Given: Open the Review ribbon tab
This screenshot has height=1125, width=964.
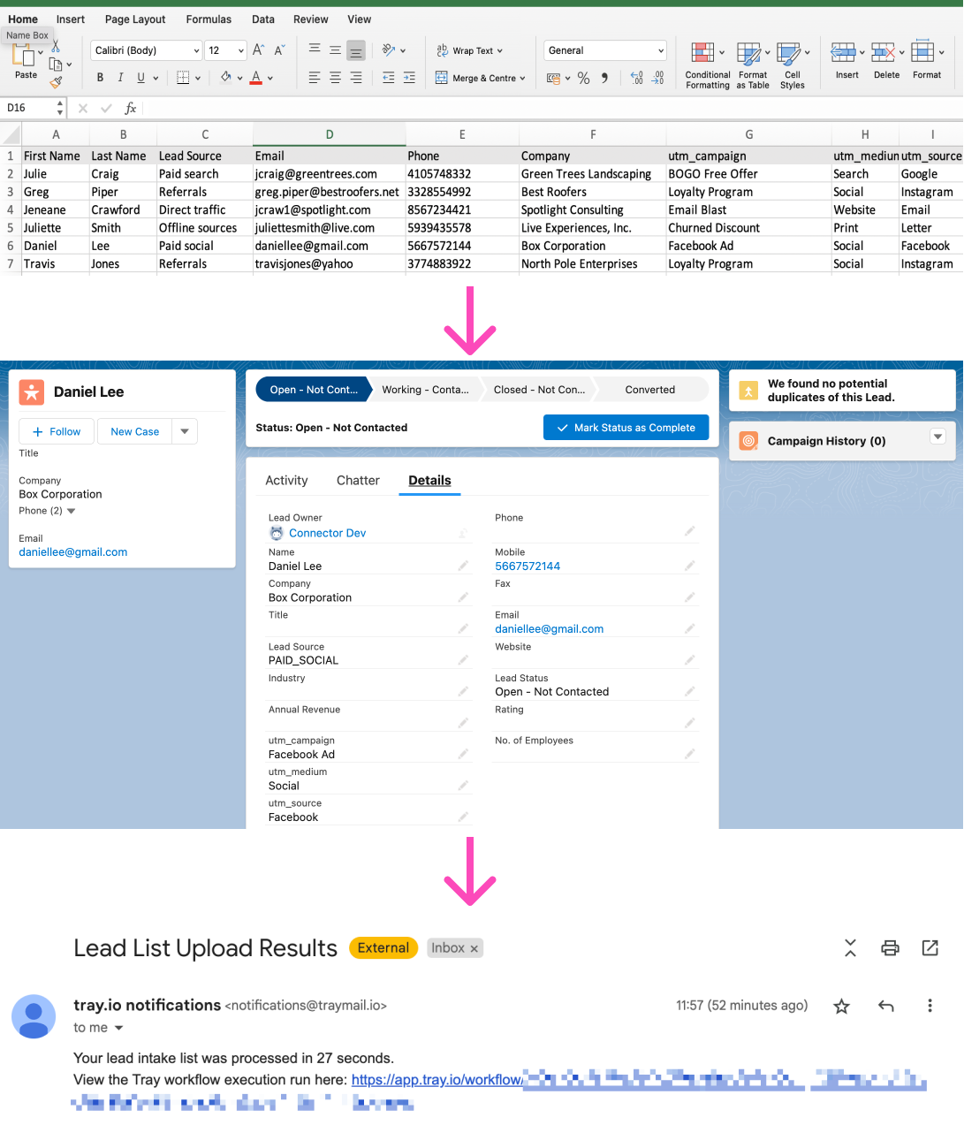Looking at the screenshot, I should click(x=311, y=19).
